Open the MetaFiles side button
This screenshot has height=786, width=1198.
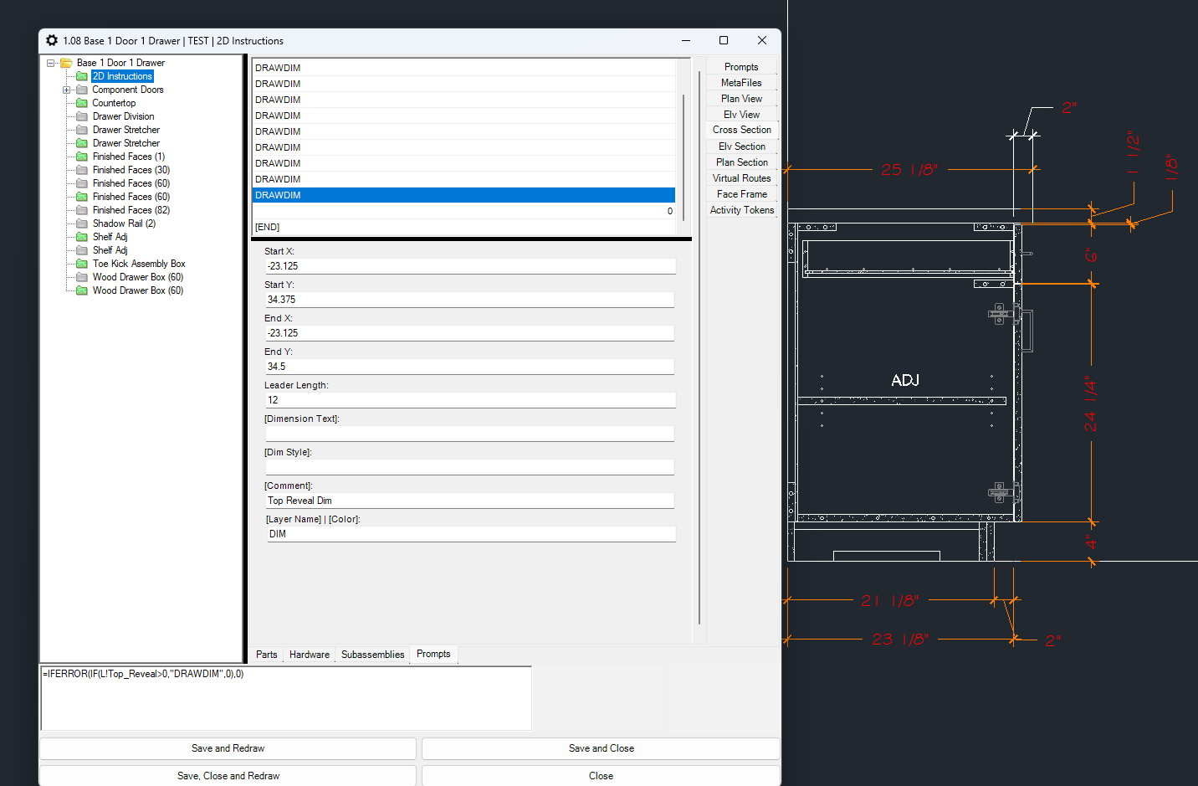point(741,83)
